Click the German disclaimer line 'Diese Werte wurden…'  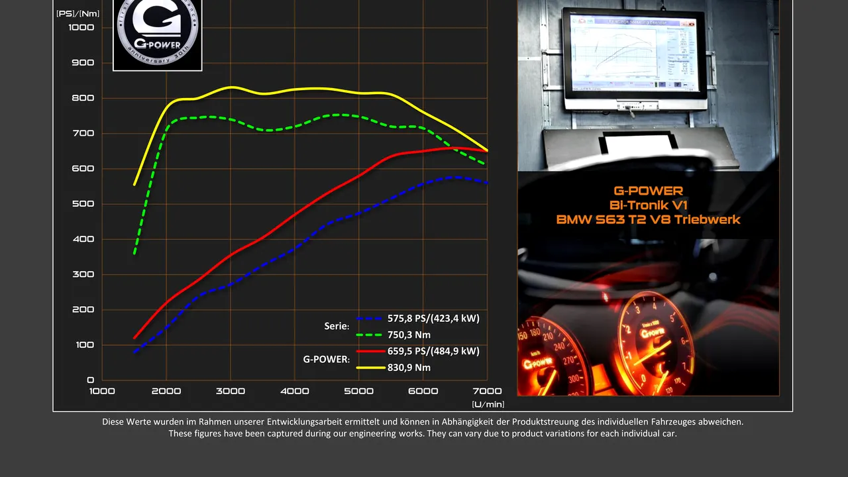click(423, 422)
